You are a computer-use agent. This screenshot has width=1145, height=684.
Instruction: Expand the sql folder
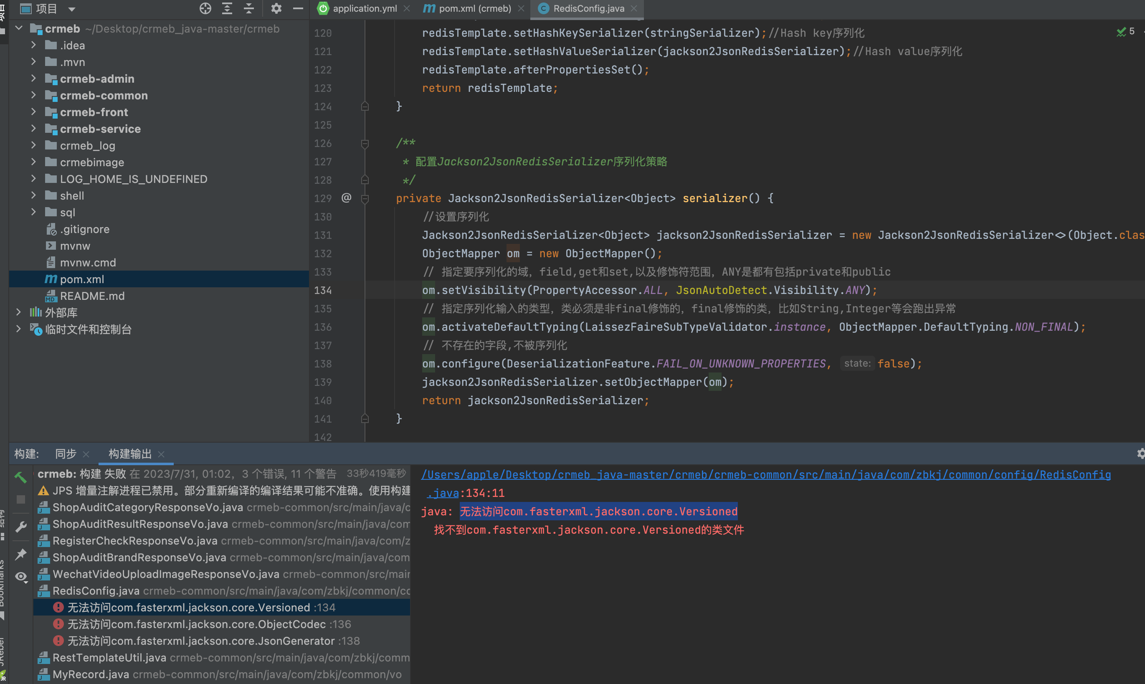34,212
